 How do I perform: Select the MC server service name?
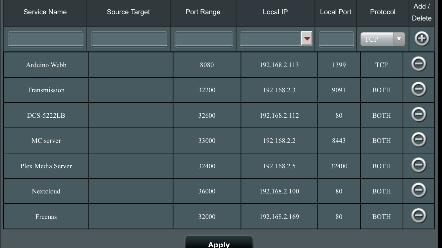(46, 141)
